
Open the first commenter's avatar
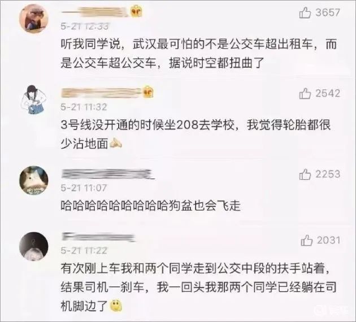[33, 19]
